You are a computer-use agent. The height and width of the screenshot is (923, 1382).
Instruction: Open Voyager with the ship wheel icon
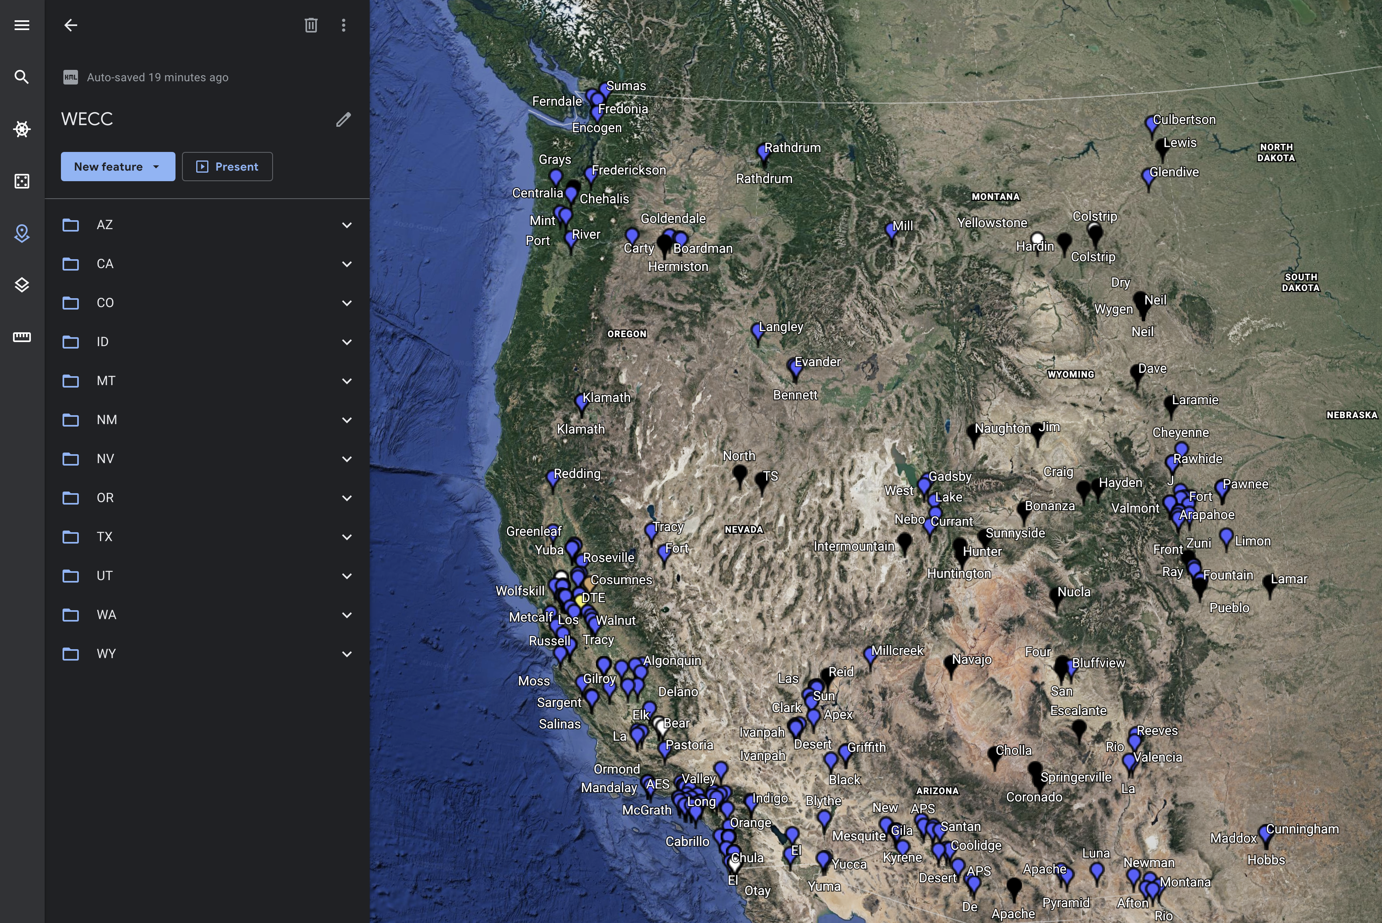(x=21, y=129)
